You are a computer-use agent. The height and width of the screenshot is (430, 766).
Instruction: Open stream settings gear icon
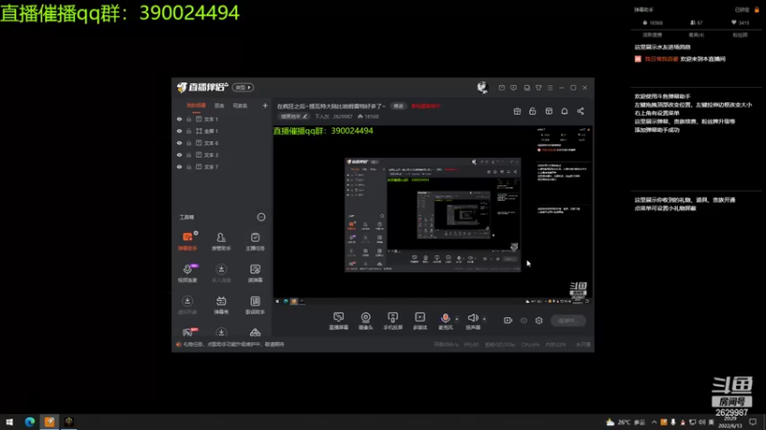click(x=539, y=320)
